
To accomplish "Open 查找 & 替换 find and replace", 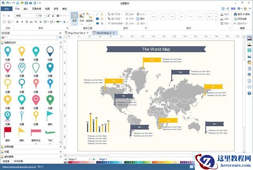I will (x=242, y=14).
